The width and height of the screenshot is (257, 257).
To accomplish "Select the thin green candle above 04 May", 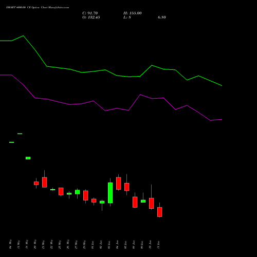I will click(x=12, y=142).
